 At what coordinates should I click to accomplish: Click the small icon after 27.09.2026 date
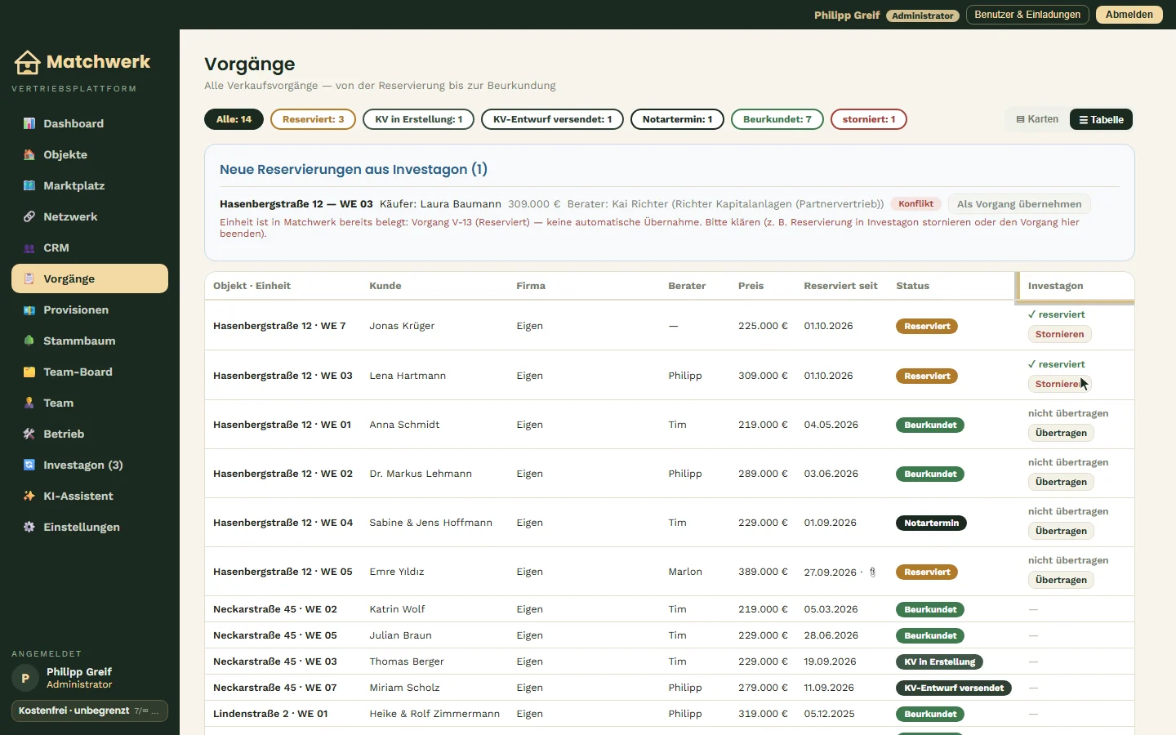(x=872, y=572)
